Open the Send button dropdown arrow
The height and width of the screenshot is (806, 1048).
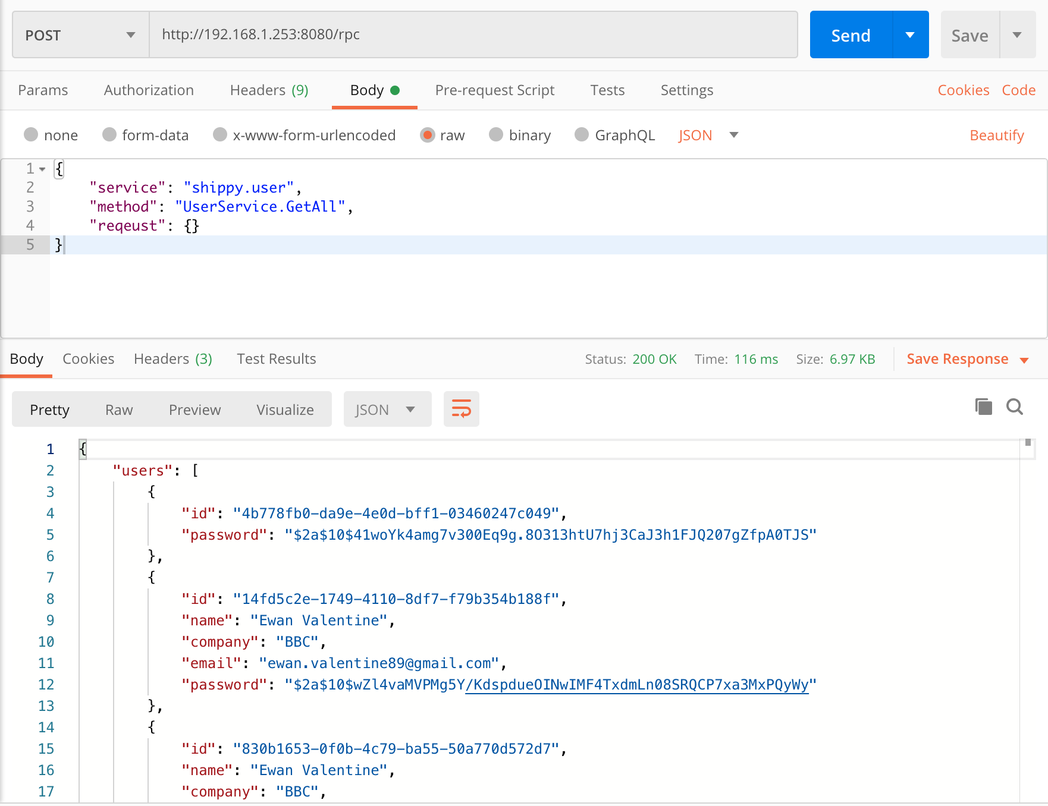[x=910, y=35]
